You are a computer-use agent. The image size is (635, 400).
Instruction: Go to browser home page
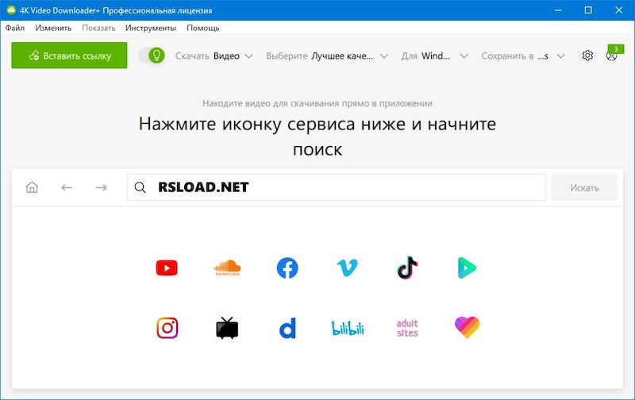32,187
